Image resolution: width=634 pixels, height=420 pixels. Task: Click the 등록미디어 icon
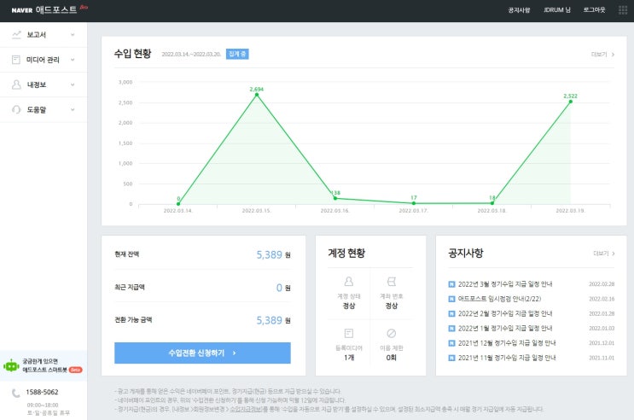[348, 333]
